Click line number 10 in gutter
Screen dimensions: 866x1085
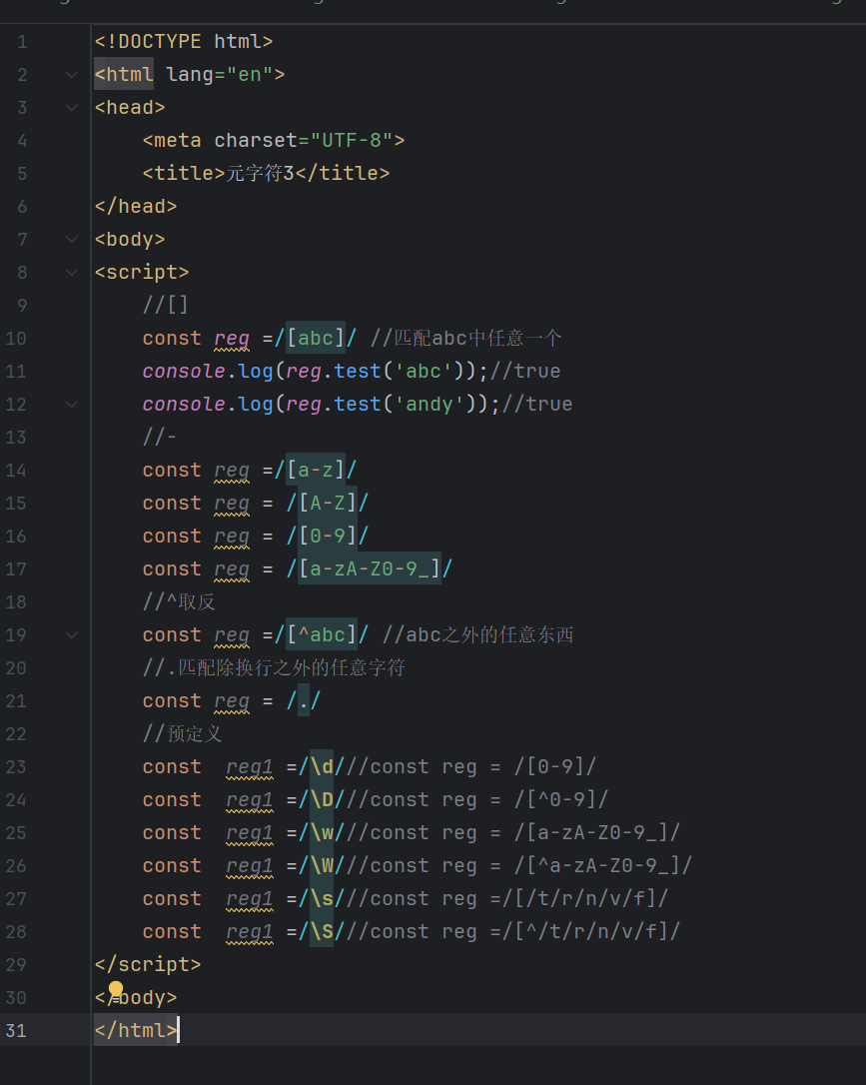[x=16, y=339]
